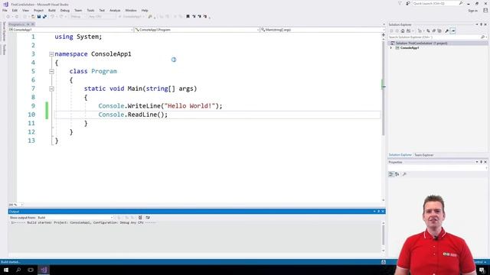Toggle auto-hide pin on Output panel
Viewport: 490px width, 275px height.
[378, 212]
